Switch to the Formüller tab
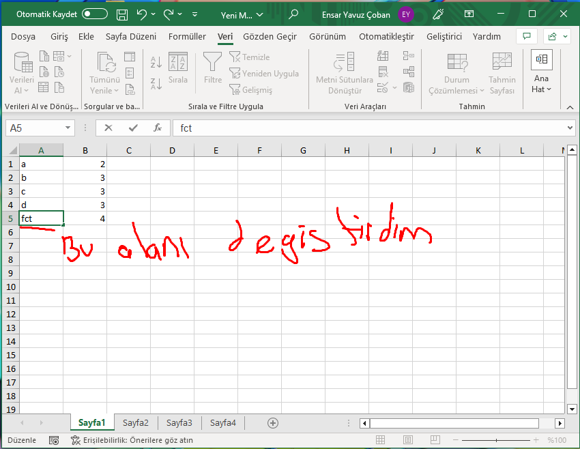Image resolution: width=580 pixels, height=449 pixels. (x=187, y=37)
